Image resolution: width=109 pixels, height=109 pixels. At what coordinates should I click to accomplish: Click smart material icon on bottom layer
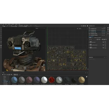tap(103, 48)
